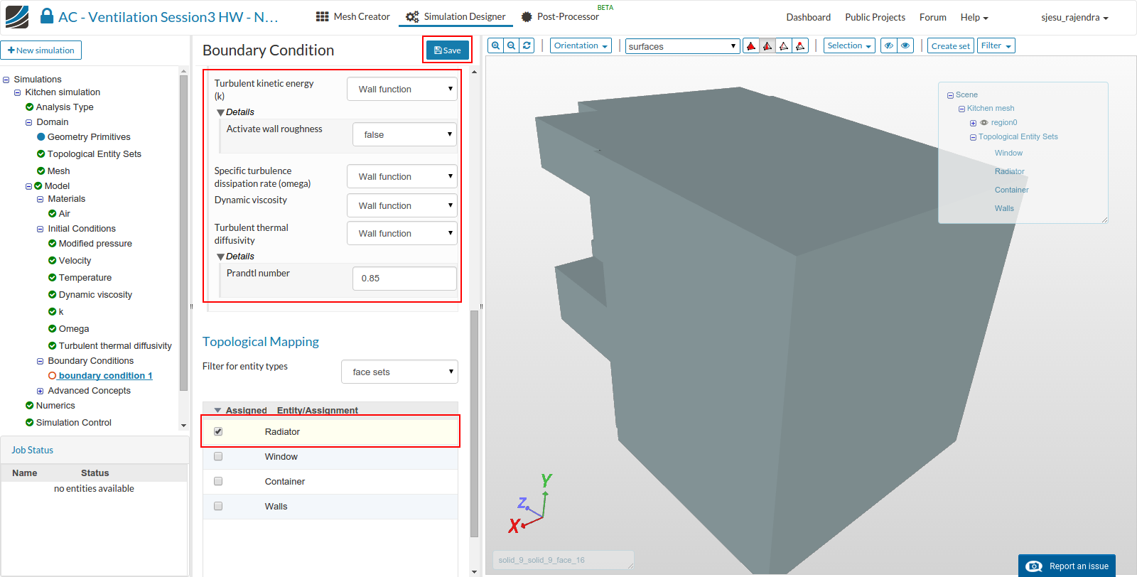Click the orange circle beside boundary condition 1
This screenshot has height=577, width=1137.
point(52,376)
